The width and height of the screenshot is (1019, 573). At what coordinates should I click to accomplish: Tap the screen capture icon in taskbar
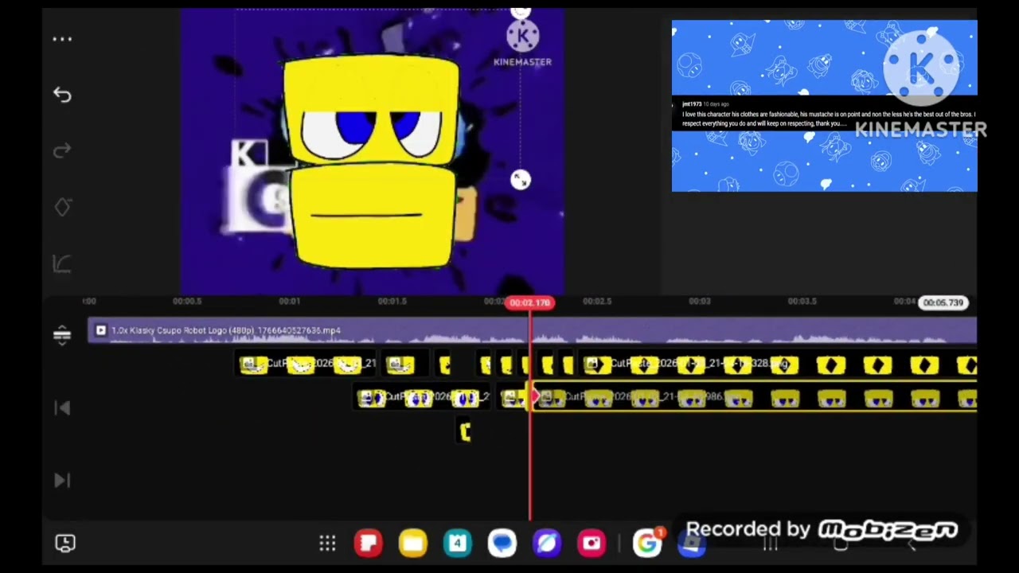(x=65, y=544)
